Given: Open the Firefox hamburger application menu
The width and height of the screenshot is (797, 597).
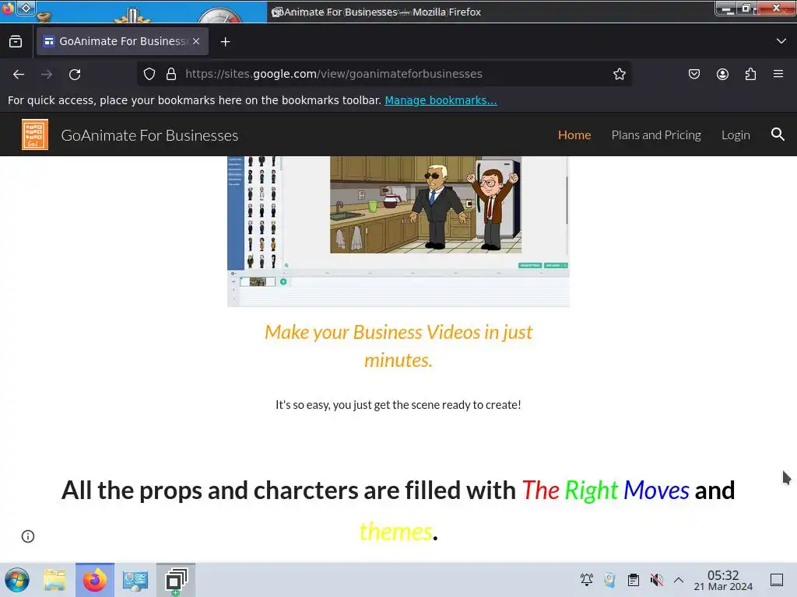Looking at the screenshot, I should click(x=778, y=74).
